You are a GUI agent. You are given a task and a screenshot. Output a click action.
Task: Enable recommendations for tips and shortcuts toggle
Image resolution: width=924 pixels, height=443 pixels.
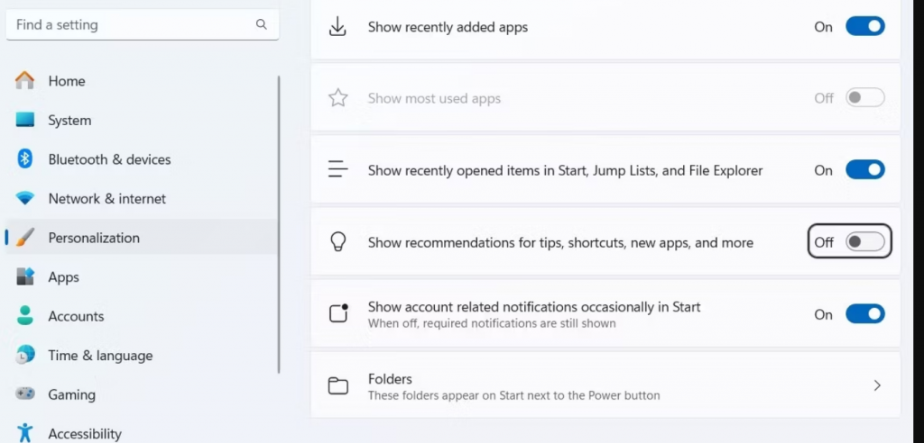[864, 242]
